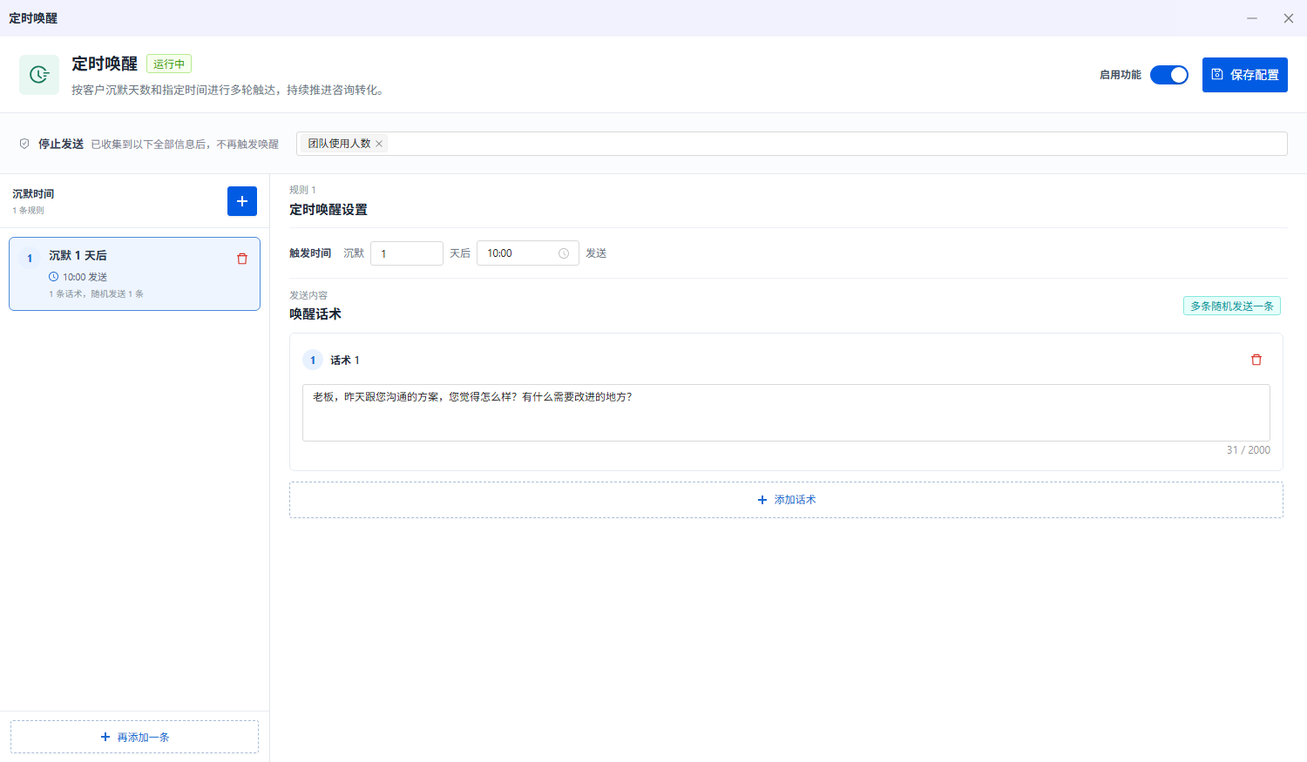Viewport: 1307px width, 762px height.
Task: Click the 多条随机发送一条 tag
Action: tap(1231, 306)
